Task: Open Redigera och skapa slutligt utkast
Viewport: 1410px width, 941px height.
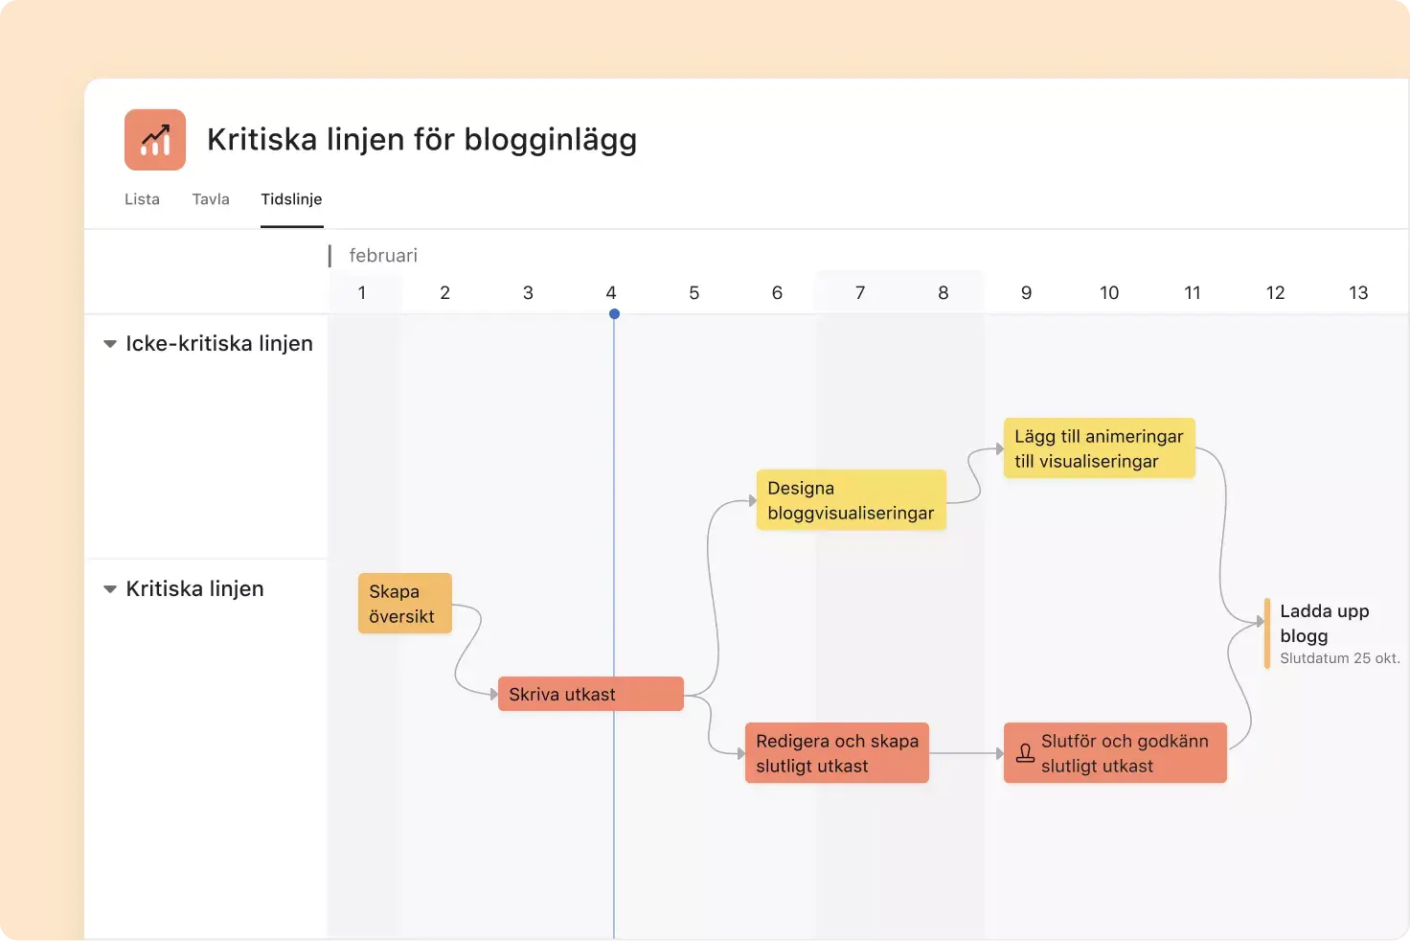Action: pos(835,753)
